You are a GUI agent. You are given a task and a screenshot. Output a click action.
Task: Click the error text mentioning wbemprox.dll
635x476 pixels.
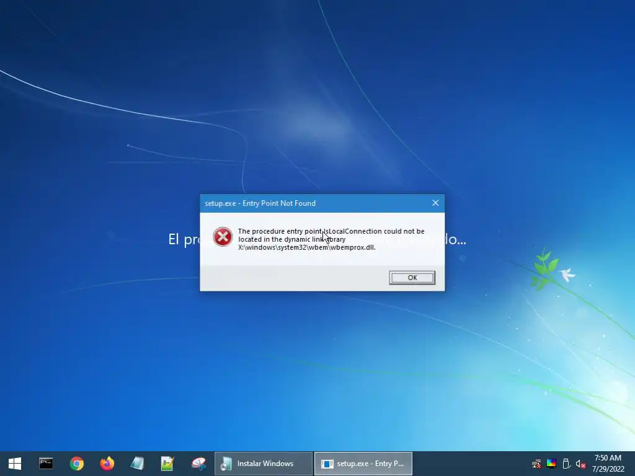[331, 239]
